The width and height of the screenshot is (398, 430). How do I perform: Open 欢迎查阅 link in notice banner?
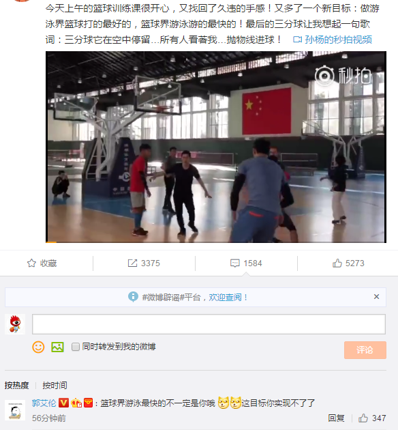tap(226, 298)
